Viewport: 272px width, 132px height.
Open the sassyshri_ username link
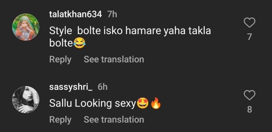pyautogui.click(x=71, y=87)
